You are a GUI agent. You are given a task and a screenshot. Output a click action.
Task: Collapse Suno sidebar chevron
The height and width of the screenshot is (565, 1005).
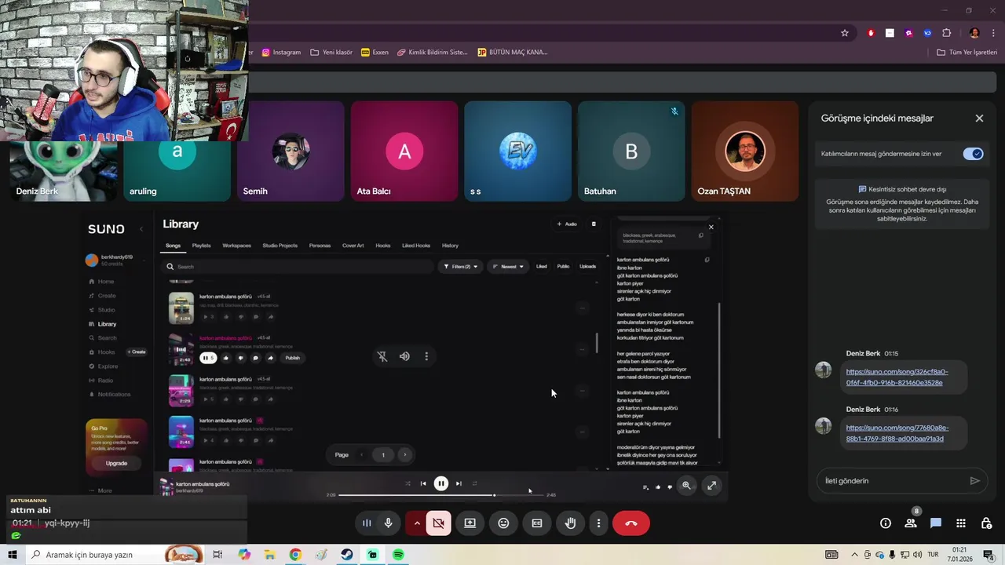click(x=141, y=229)
